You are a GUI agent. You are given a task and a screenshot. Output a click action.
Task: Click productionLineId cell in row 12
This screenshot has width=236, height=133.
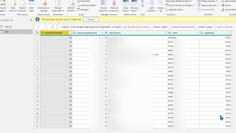[x=56, y=84]
